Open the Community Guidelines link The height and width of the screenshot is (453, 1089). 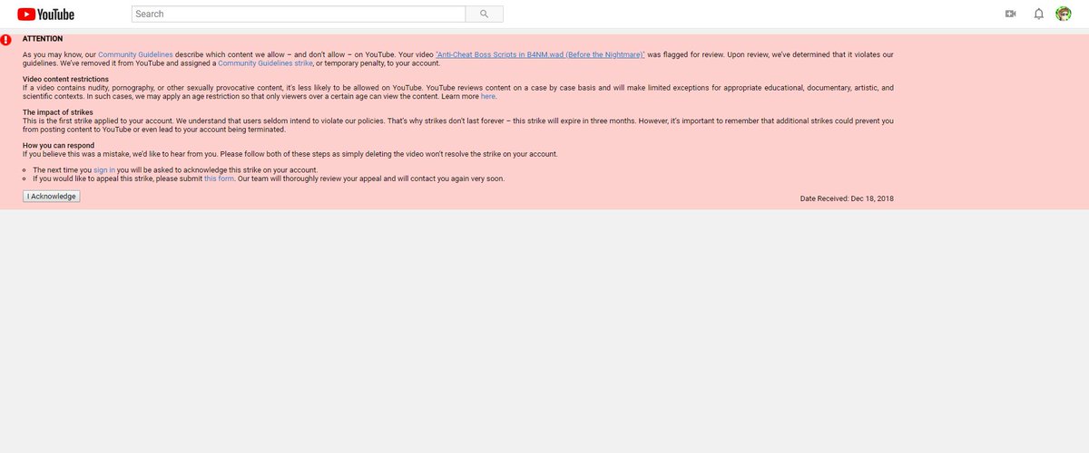click(x=134, y=55)
